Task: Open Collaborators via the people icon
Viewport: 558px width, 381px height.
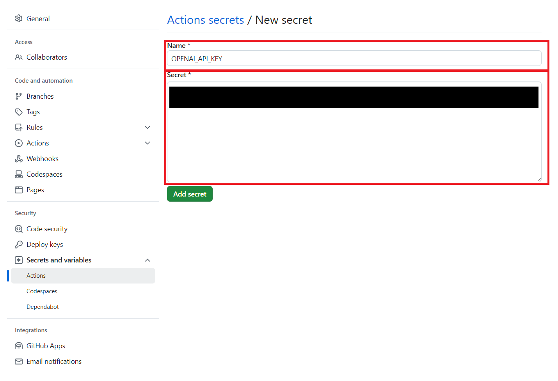Action: coord(19,57)
